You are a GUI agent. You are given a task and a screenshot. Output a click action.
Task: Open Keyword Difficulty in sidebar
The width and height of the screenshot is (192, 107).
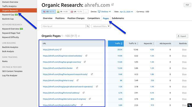point(10,37)
